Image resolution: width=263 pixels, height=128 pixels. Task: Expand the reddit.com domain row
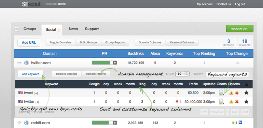click(x=19, y=123)
